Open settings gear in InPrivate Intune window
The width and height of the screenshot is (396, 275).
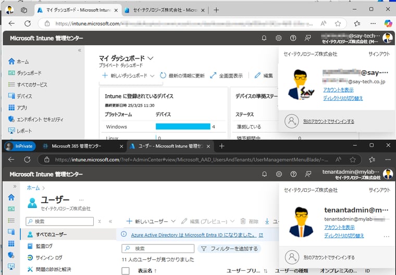point(279,174)
